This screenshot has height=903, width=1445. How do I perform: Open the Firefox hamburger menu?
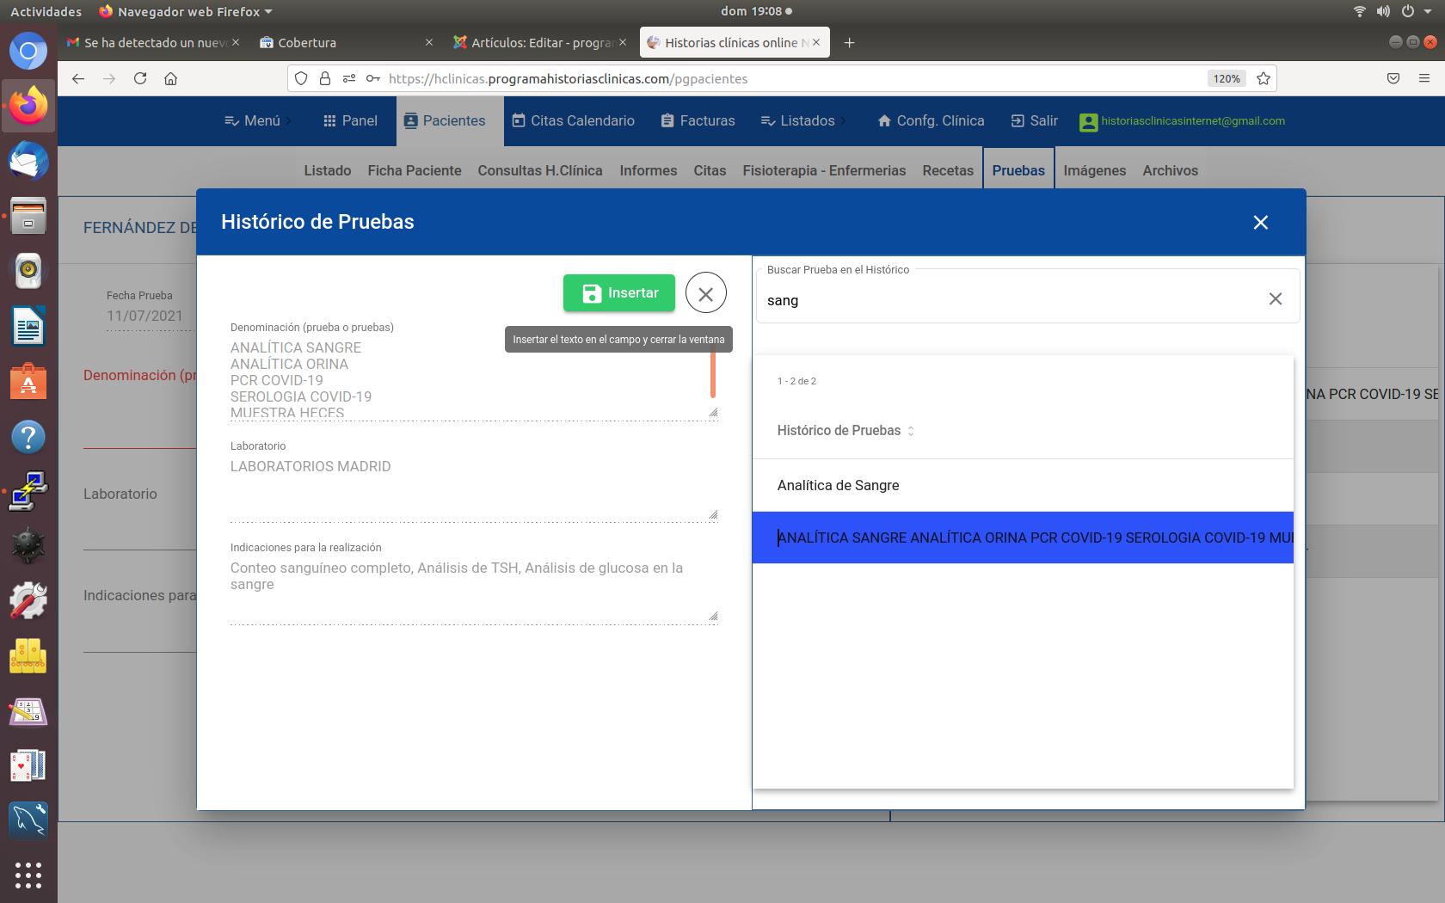[1423, 78]
